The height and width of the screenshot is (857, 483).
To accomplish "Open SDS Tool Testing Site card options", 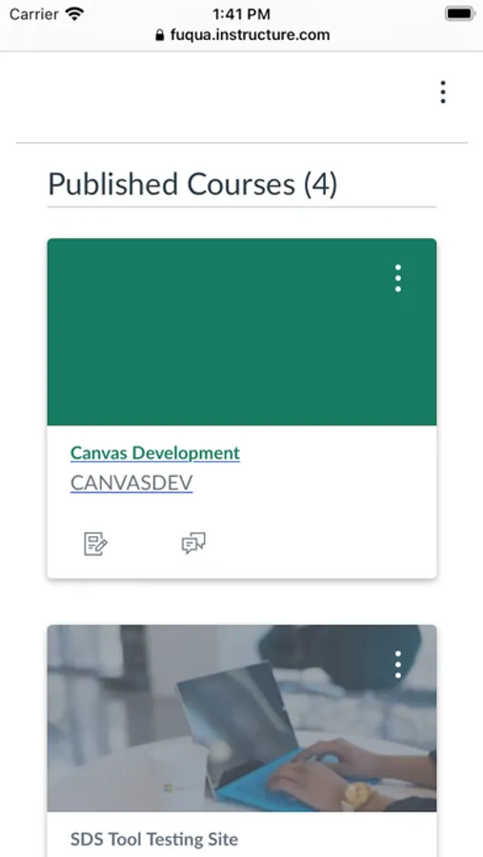I will pyautogui.click(x=397, y=665).
